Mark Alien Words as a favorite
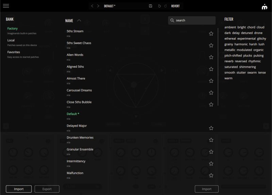This screenshot has height=195, width=272. 211,57
